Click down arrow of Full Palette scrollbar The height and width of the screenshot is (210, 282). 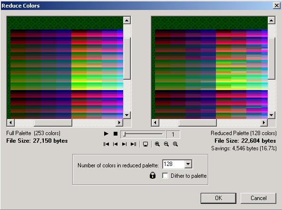[x=127, y=115]
